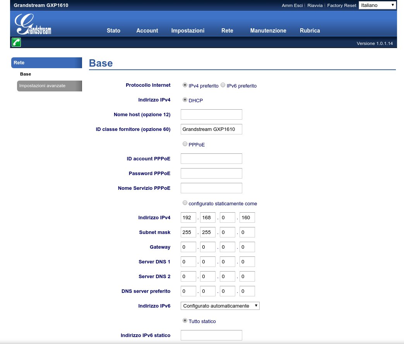Click the Subnet mask second octet field

[x=208, y=232]
